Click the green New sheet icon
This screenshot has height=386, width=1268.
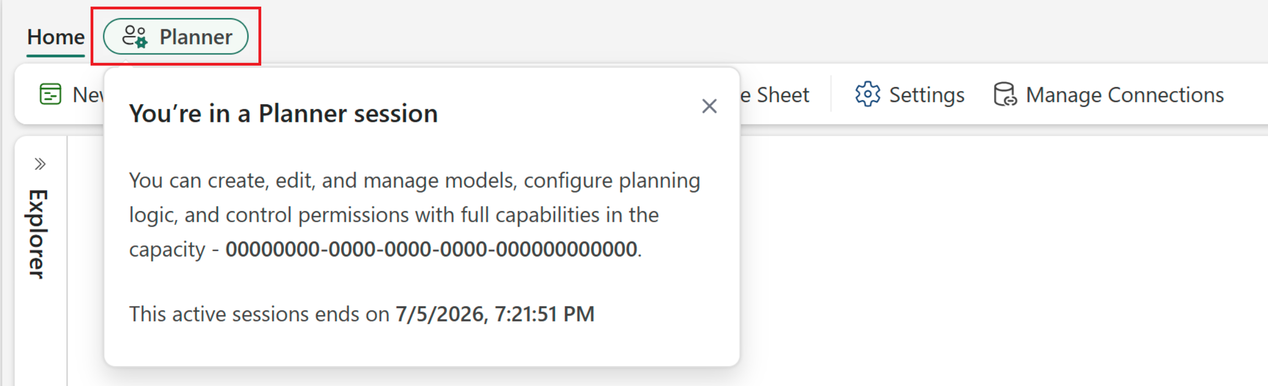50,94
